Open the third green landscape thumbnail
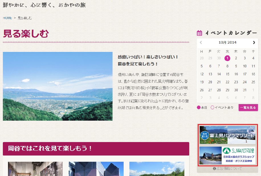Viewport: 261px width, 176px height. (x=157, y=169)
